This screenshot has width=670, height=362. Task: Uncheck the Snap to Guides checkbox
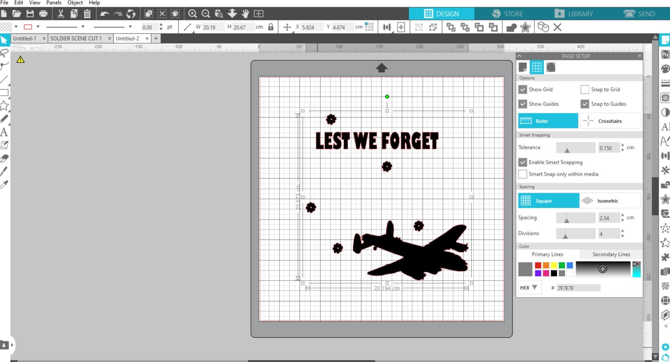[x=585, y=104]
